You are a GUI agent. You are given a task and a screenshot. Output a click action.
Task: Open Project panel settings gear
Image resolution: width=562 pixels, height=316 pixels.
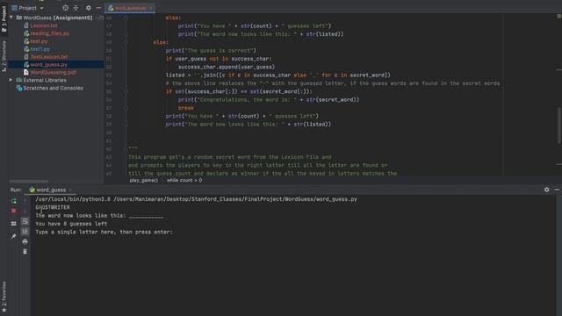click(x=88, y=8)
